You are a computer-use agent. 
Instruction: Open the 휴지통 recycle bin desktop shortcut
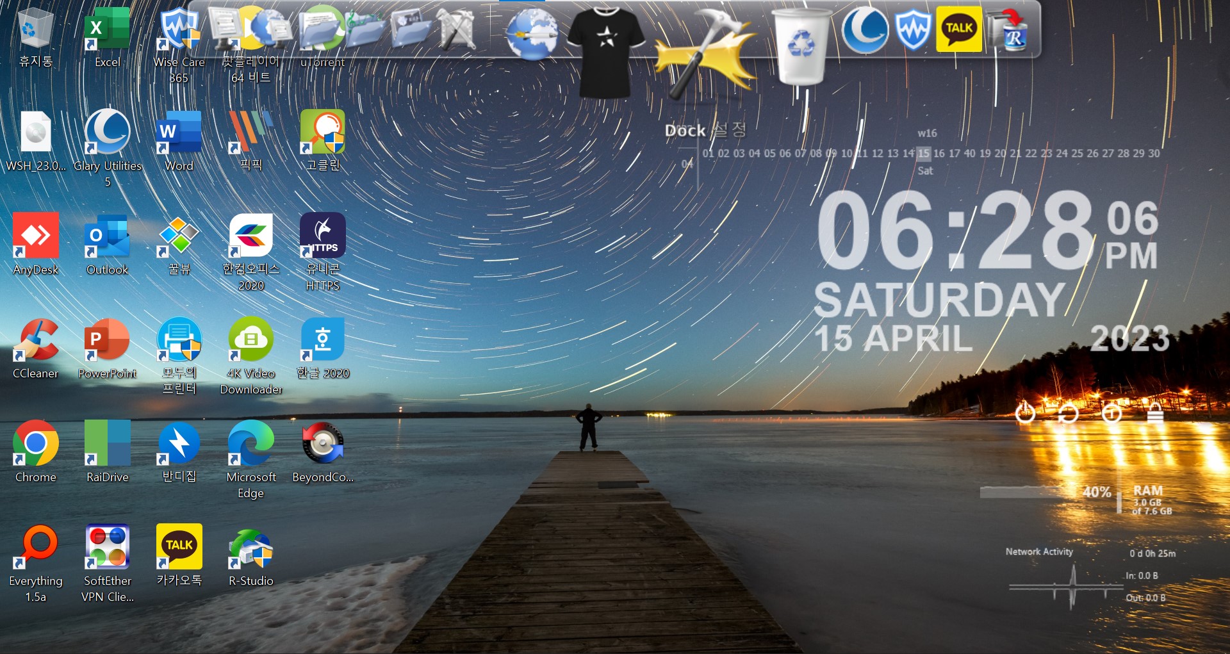[x=35, y=37]
